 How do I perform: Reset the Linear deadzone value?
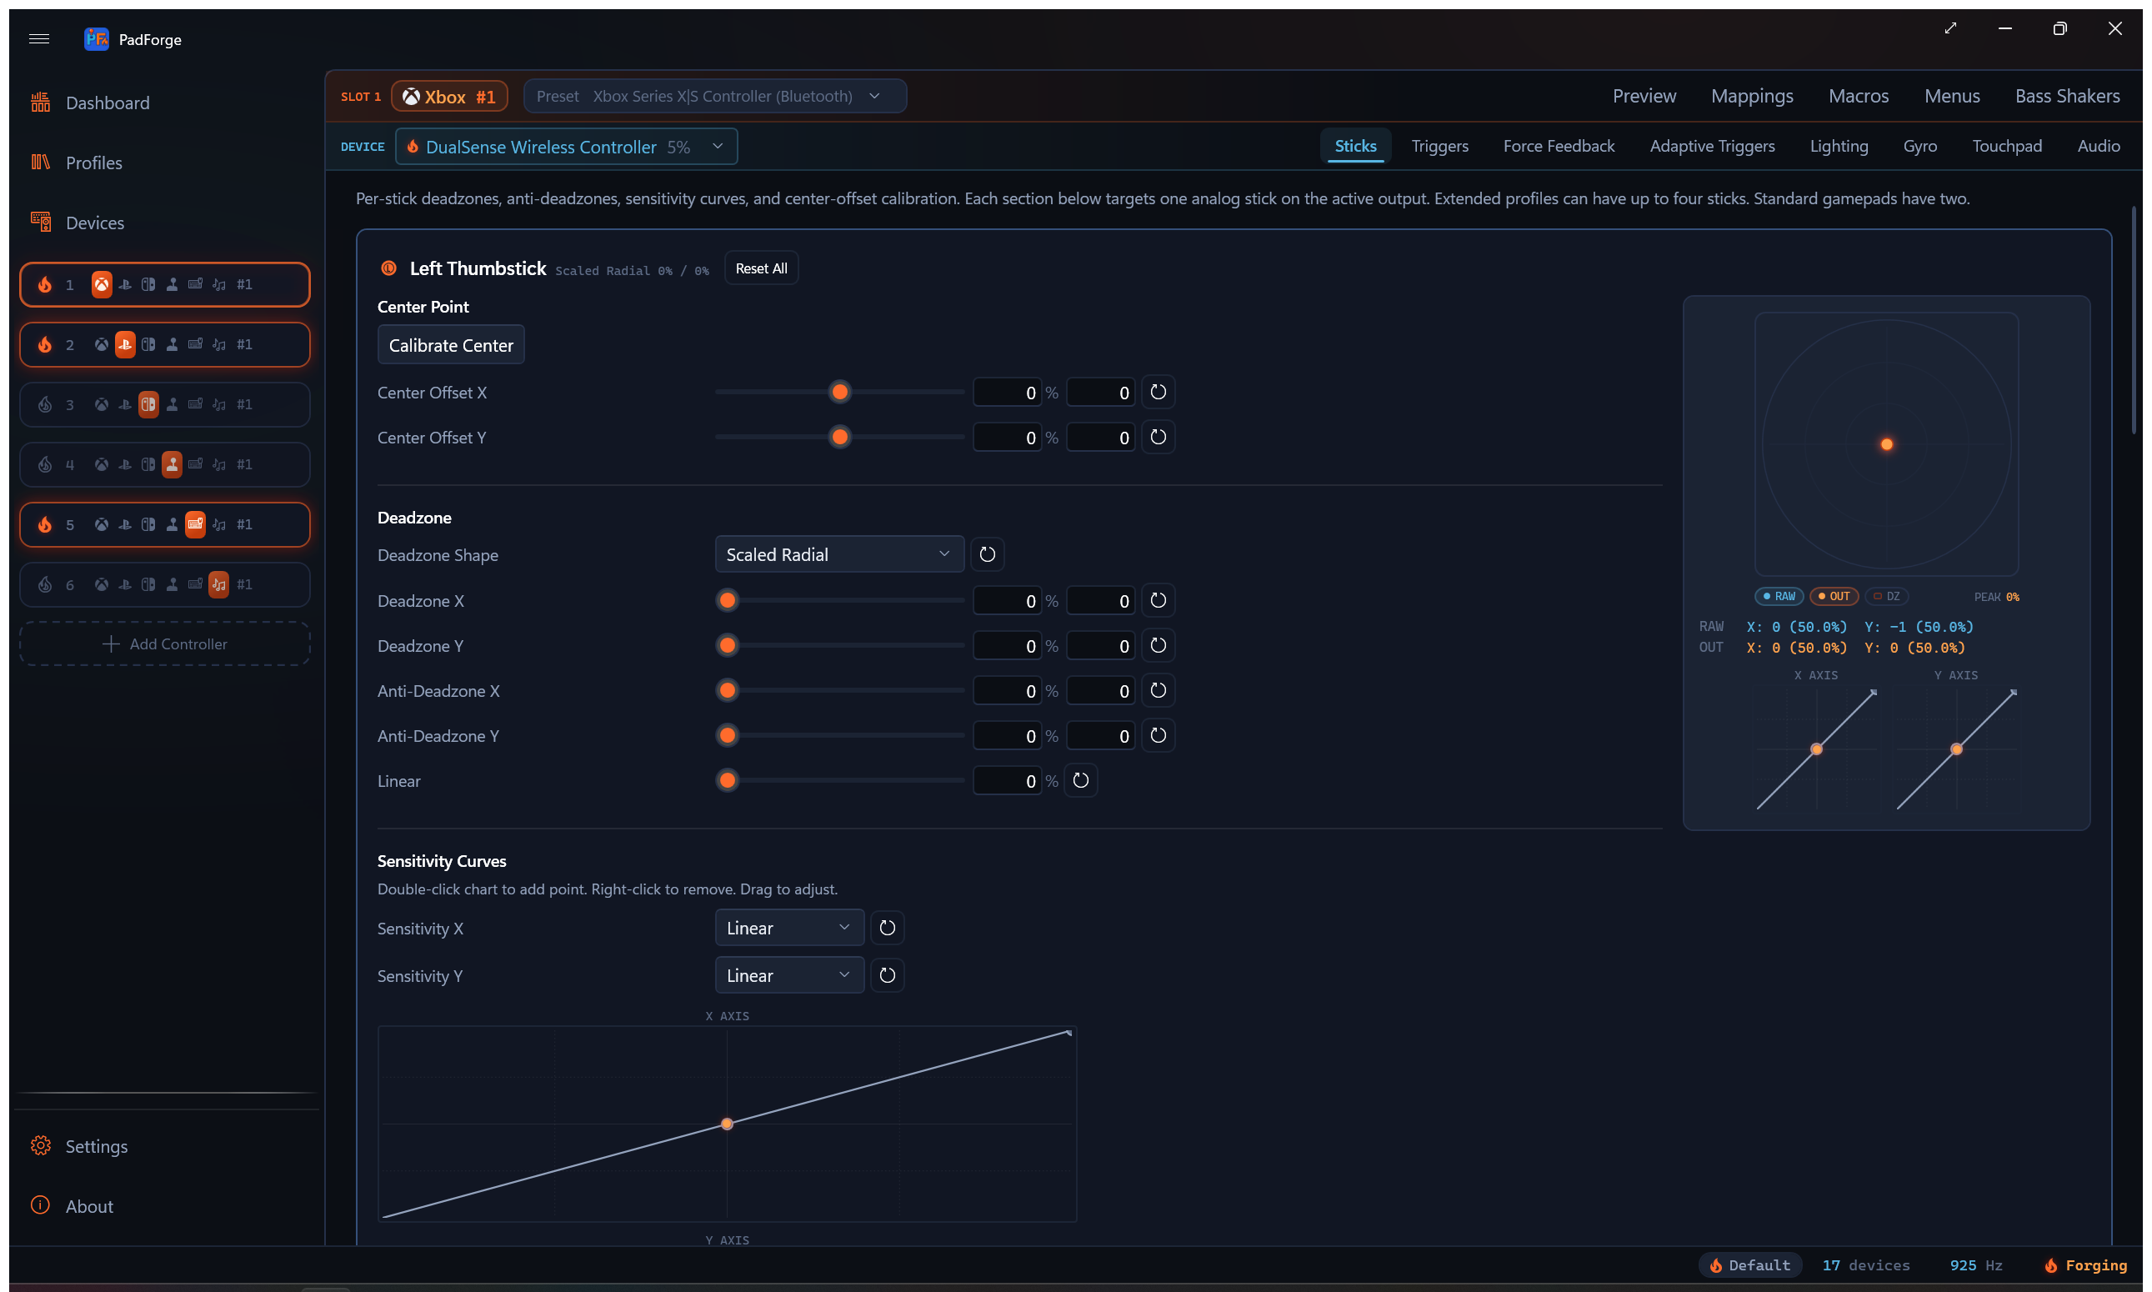(x=1080, y=781)
